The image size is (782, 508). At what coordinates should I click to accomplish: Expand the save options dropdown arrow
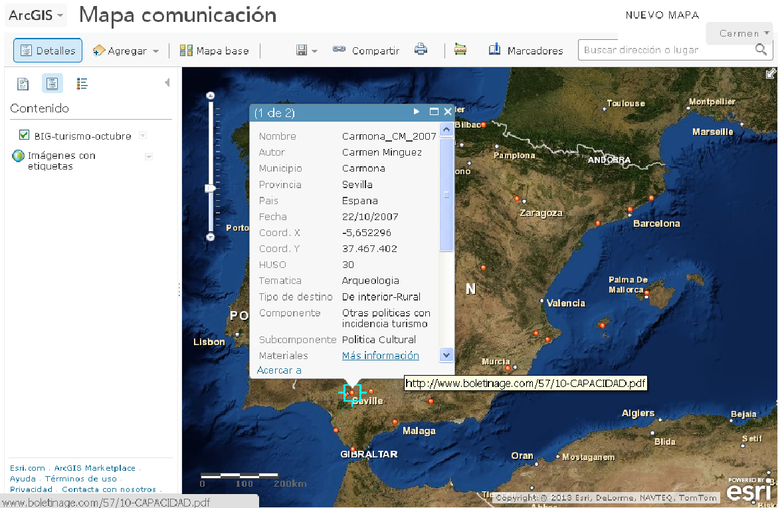click(315, 51)
